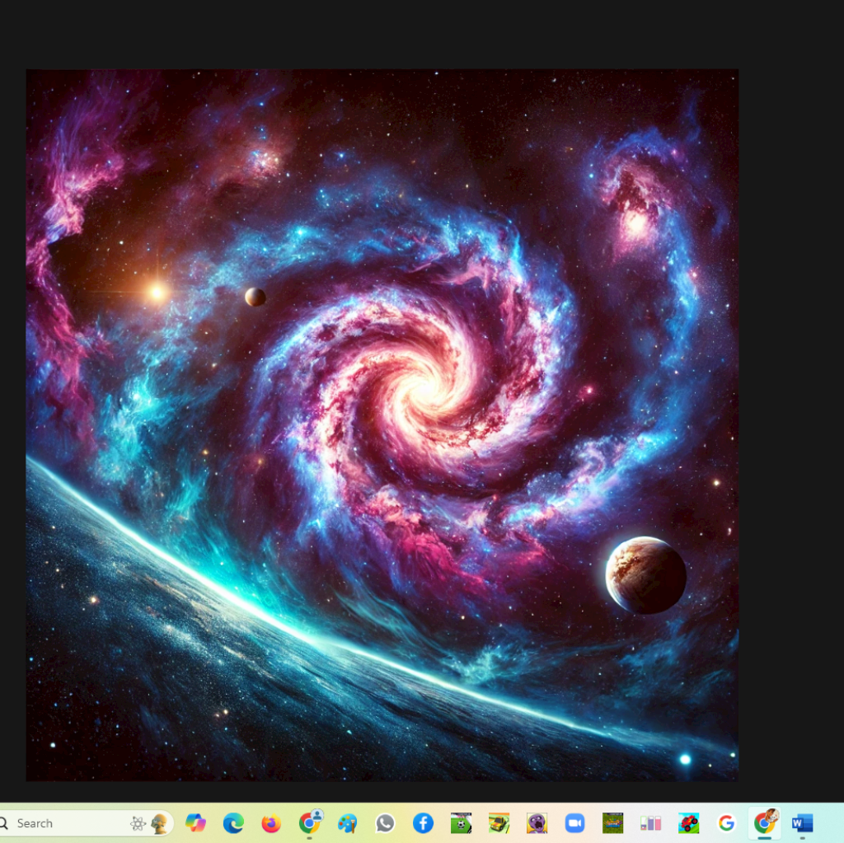This screenshot has height=843, width=844.
Task: Open WhatsApp from the taskbar
Action: [x=385, y=823]
